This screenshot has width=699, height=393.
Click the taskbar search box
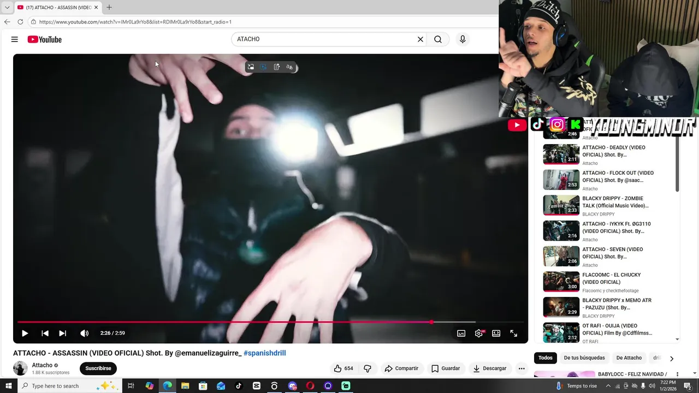click(x=70, y=386)
